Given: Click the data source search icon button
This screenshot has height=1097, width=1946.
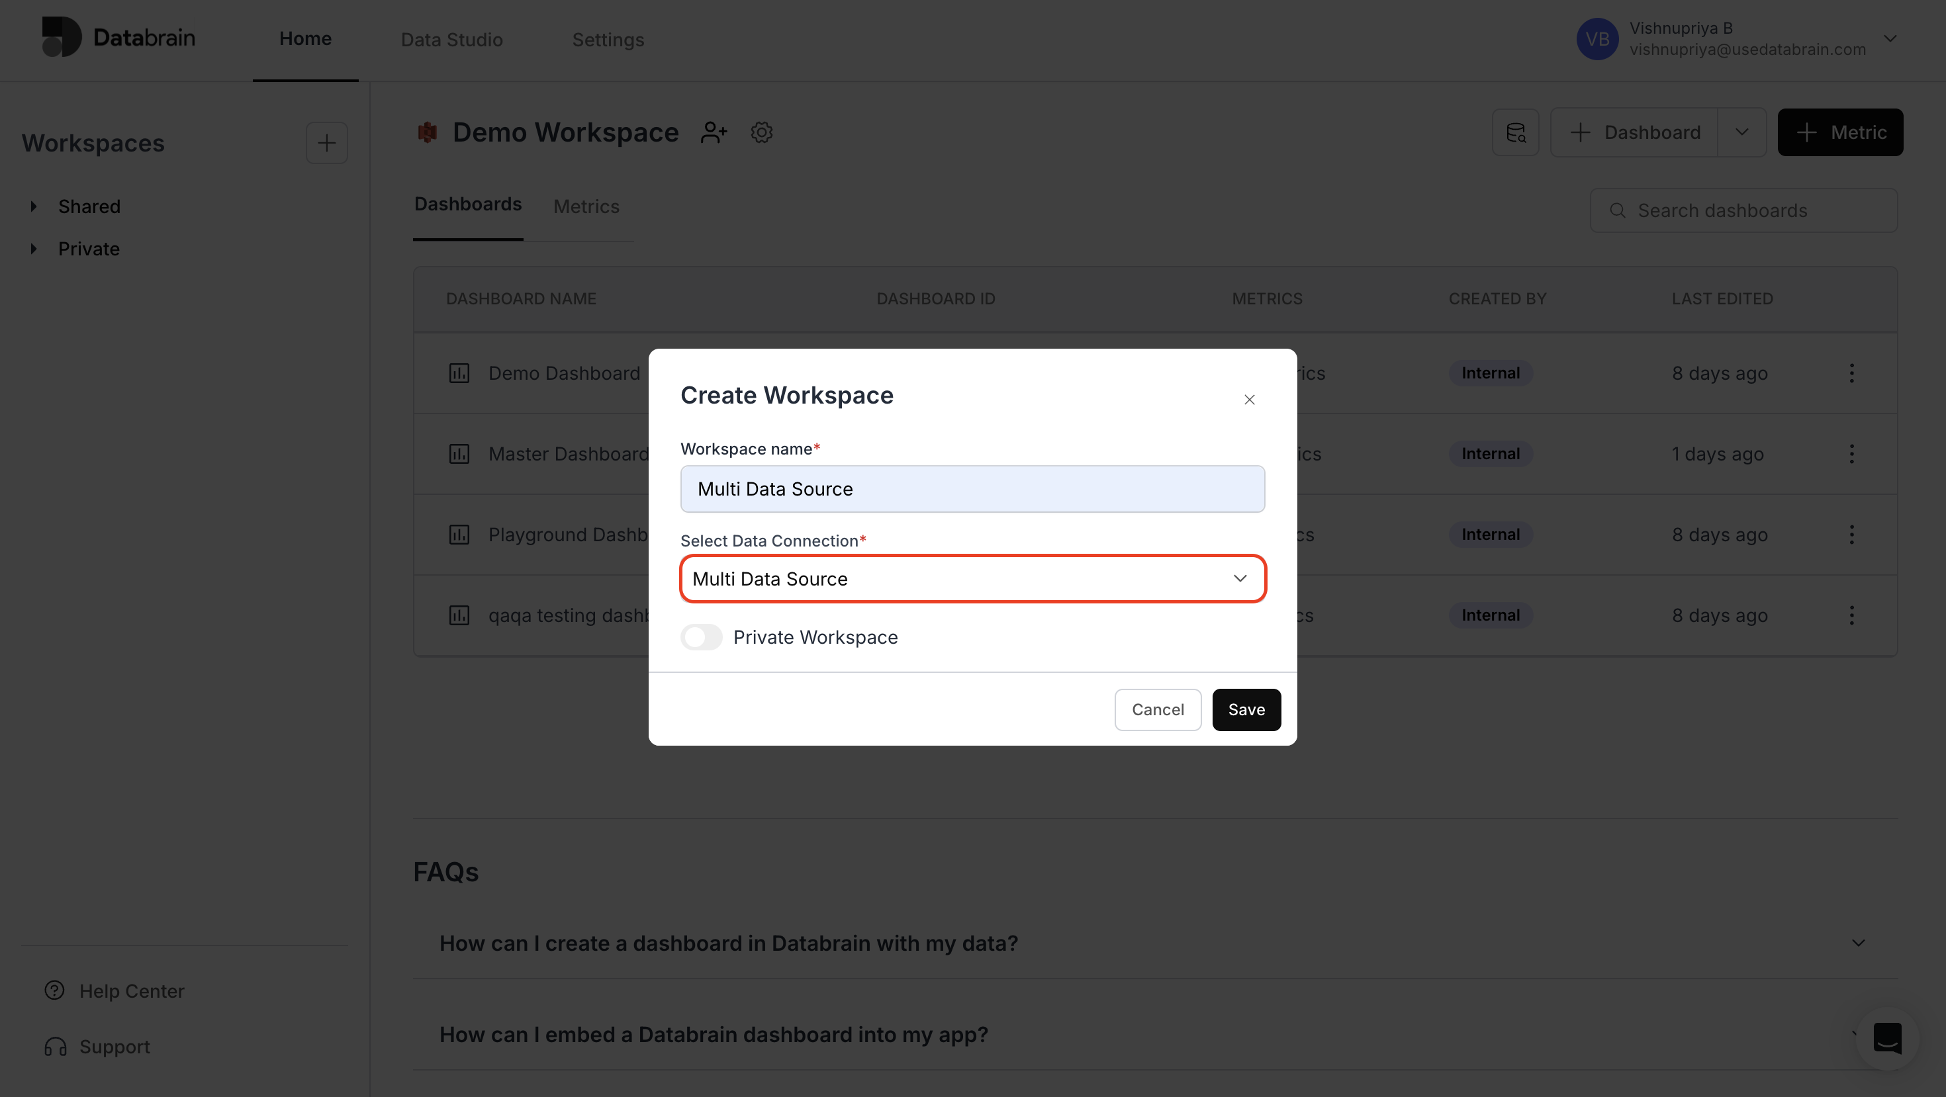Looking at the screenshot, I should (x=1515, y=132).
